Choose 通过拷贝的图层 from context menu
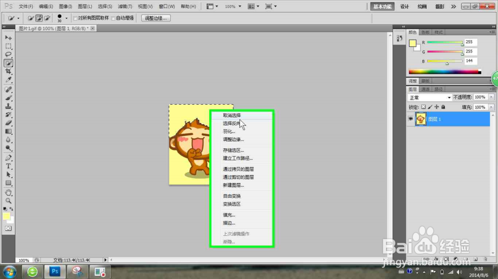Screen dimensions: 498x279 [238, 169]
